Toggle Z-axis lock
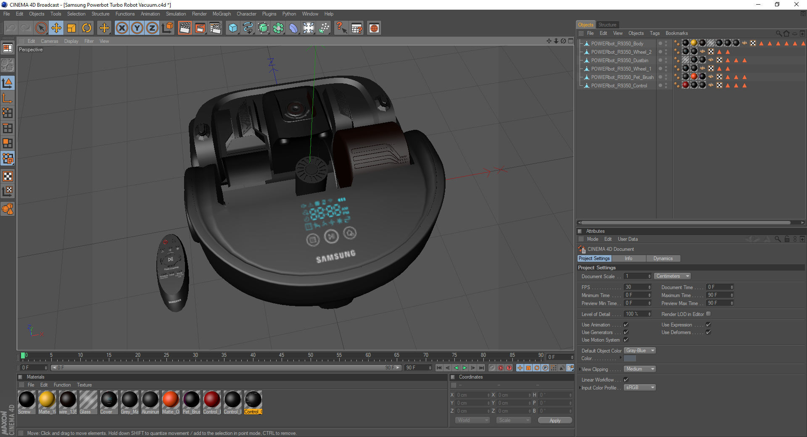This screenshot has width=807, height=437. pyautogui.click(x=152, y=28)
